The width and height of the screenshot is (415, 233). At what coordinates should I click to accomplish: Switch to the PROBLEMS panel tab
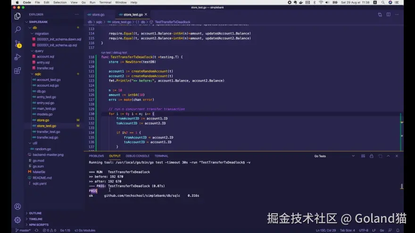(x=96, y=156)
